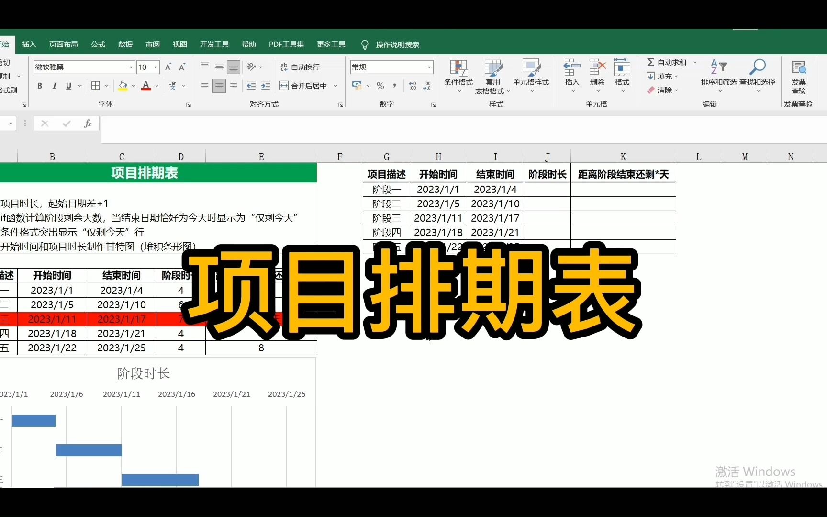
Task: Open 插入 cells insert button
Action: pyautogui.click(x=572, y=77)
